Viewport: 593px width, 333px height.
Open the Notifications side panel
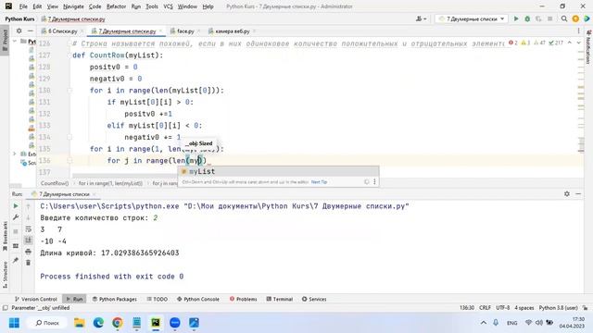[588, 47]
